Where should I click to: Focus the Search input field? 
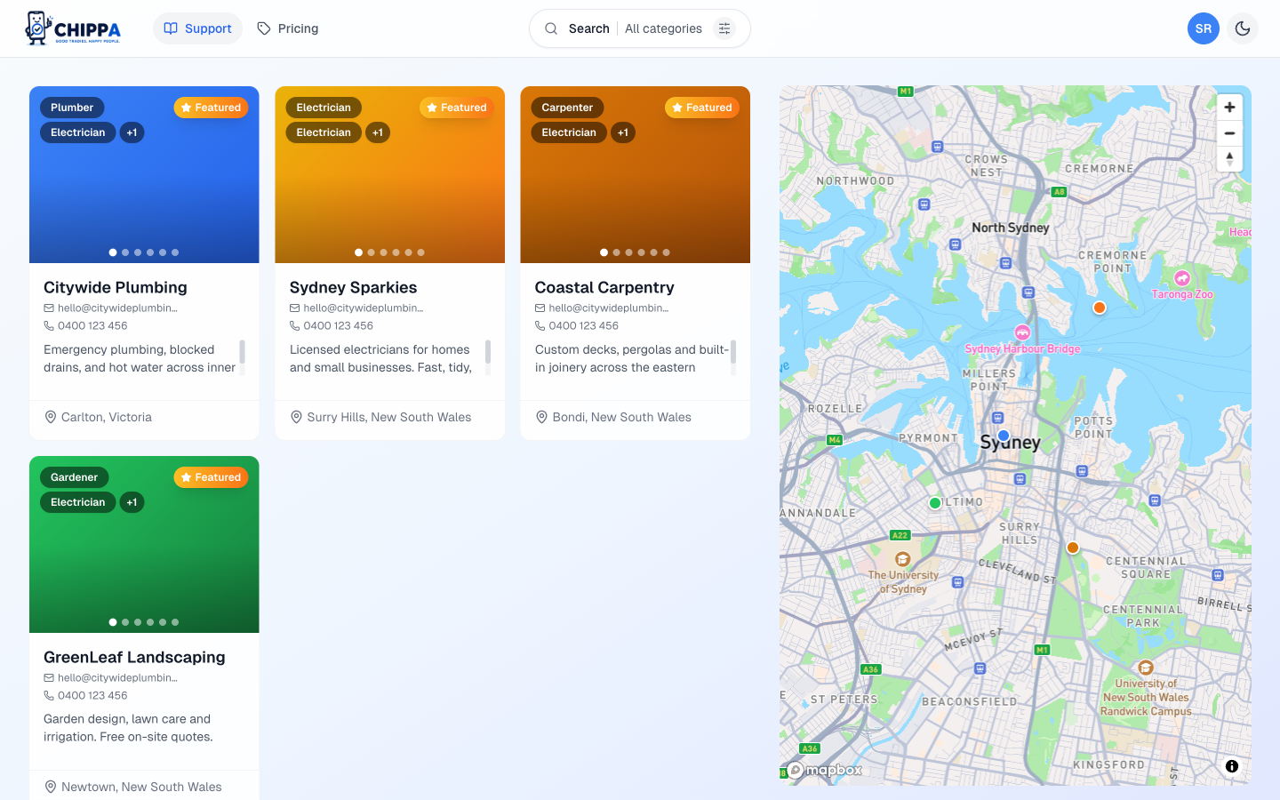(588, 28)
